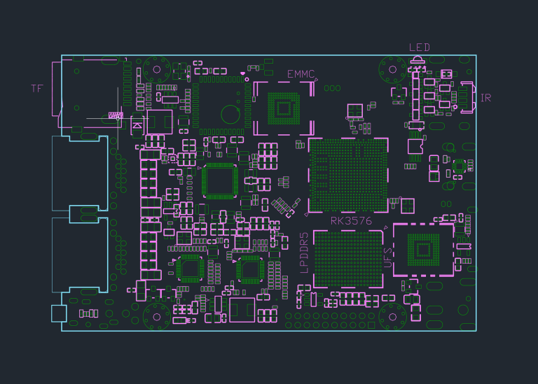
Task: Click the large circle inside top module
Action: tap(230, 113)
